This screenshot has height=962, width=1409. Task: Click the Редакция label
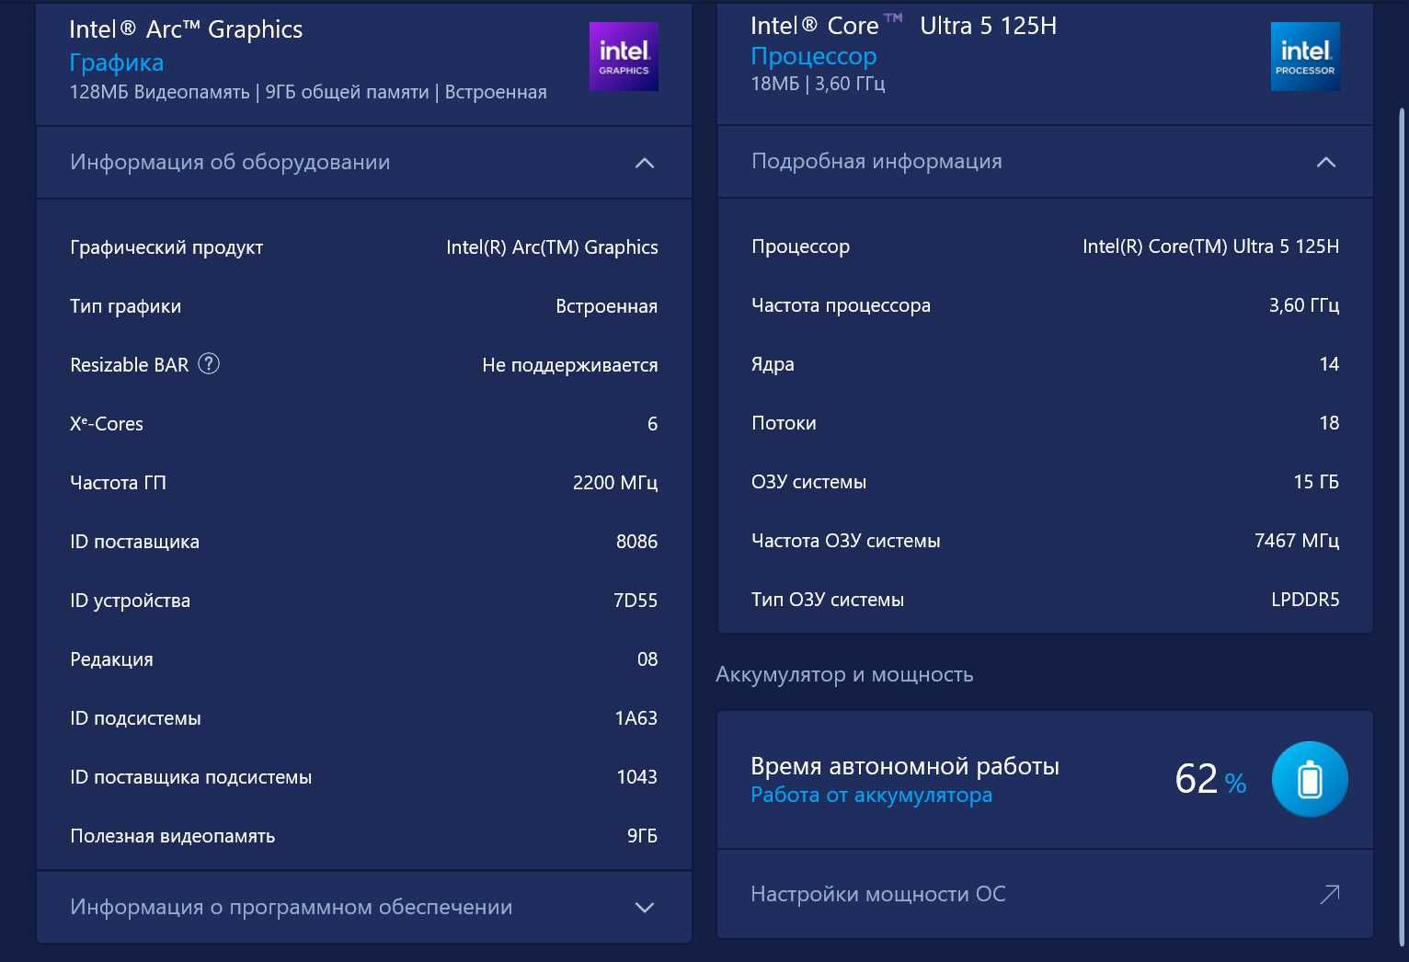[111, 659]
